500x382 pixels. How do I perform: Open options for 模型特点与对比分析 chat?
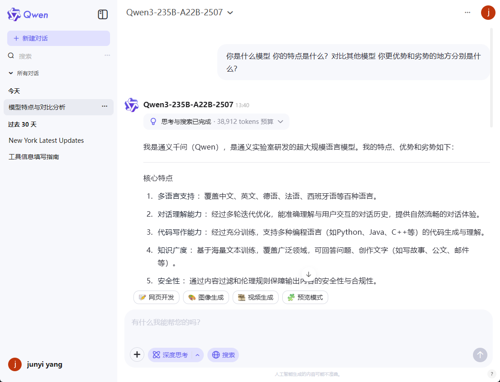105,106
